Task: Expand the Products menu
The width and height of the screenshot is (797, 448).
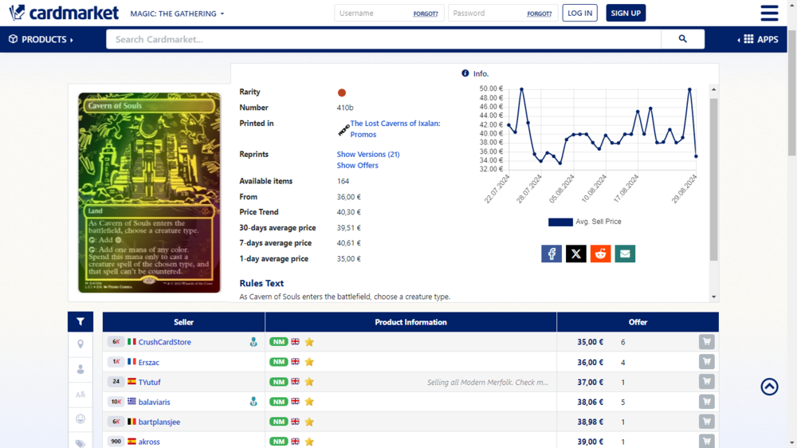Action: 41,39
